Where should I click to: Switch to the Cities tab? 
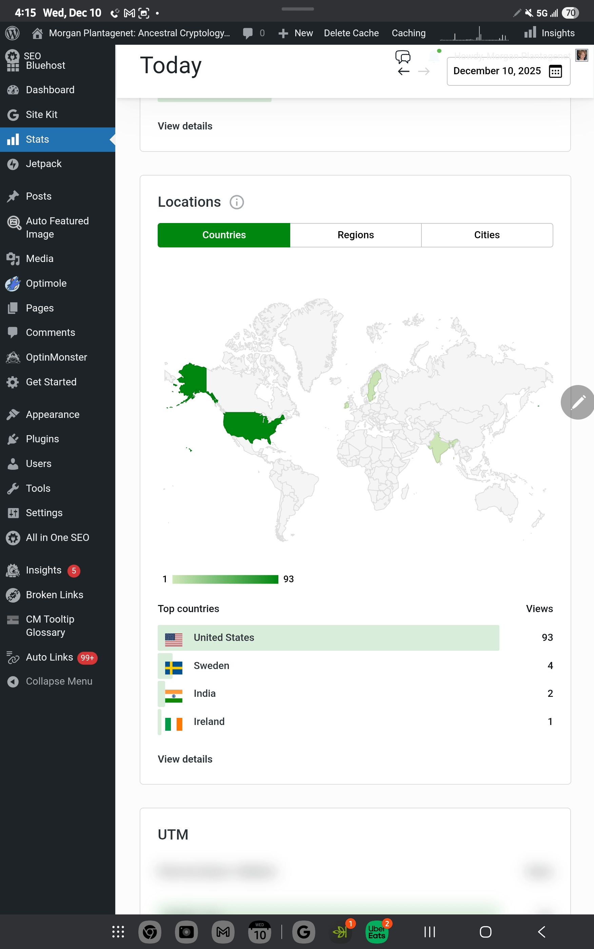click(x=487, y=235)
